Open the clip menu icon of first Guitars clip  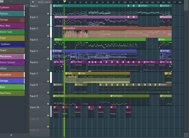tap(54, 6)
